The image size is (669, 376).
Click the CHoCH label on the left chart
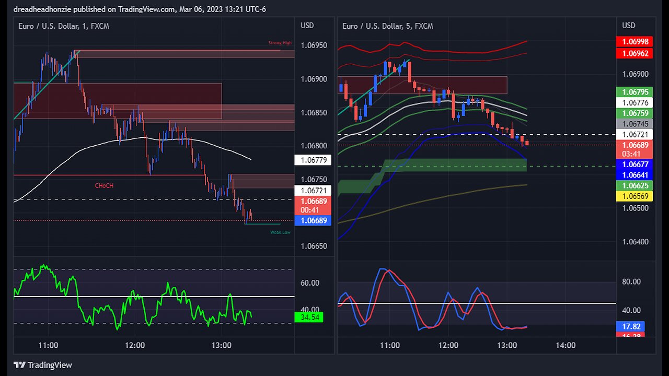click(104, 185)
